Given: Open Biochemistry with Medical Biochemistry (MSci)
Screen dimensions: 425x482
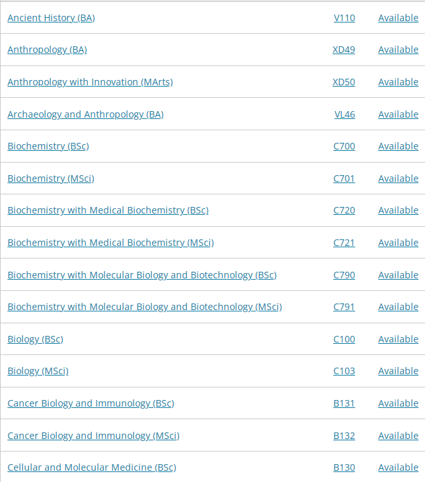Looking at the screenshot, I should (x=110, y=243).
